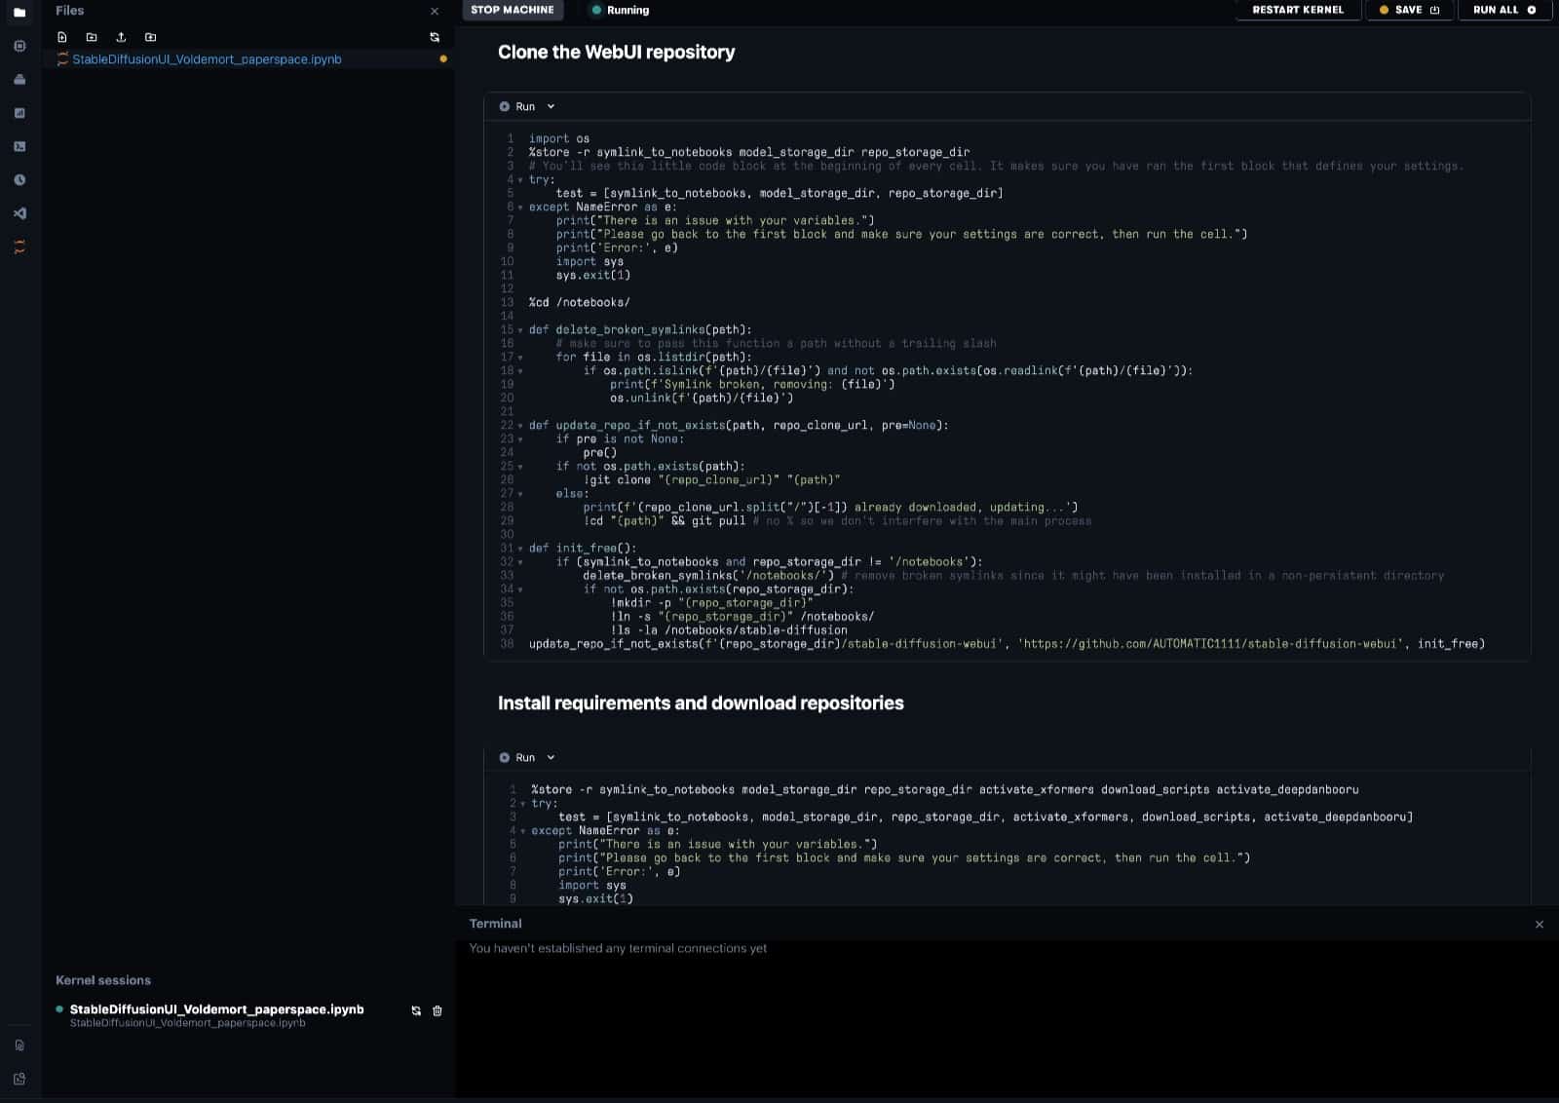Open Run dropdown chevron on install requirements cell
Image resolution: width=1559 pixels, height=1103 pixels.
pos(551,757)
